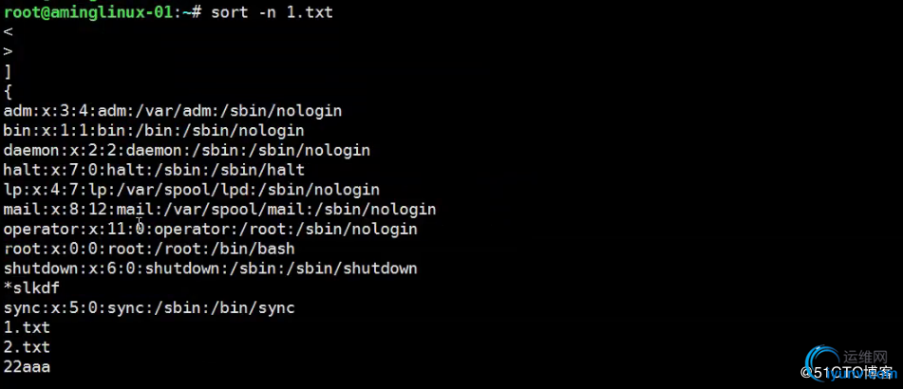
Task: Select the "{" output line
Action: [x=8, y=91]
